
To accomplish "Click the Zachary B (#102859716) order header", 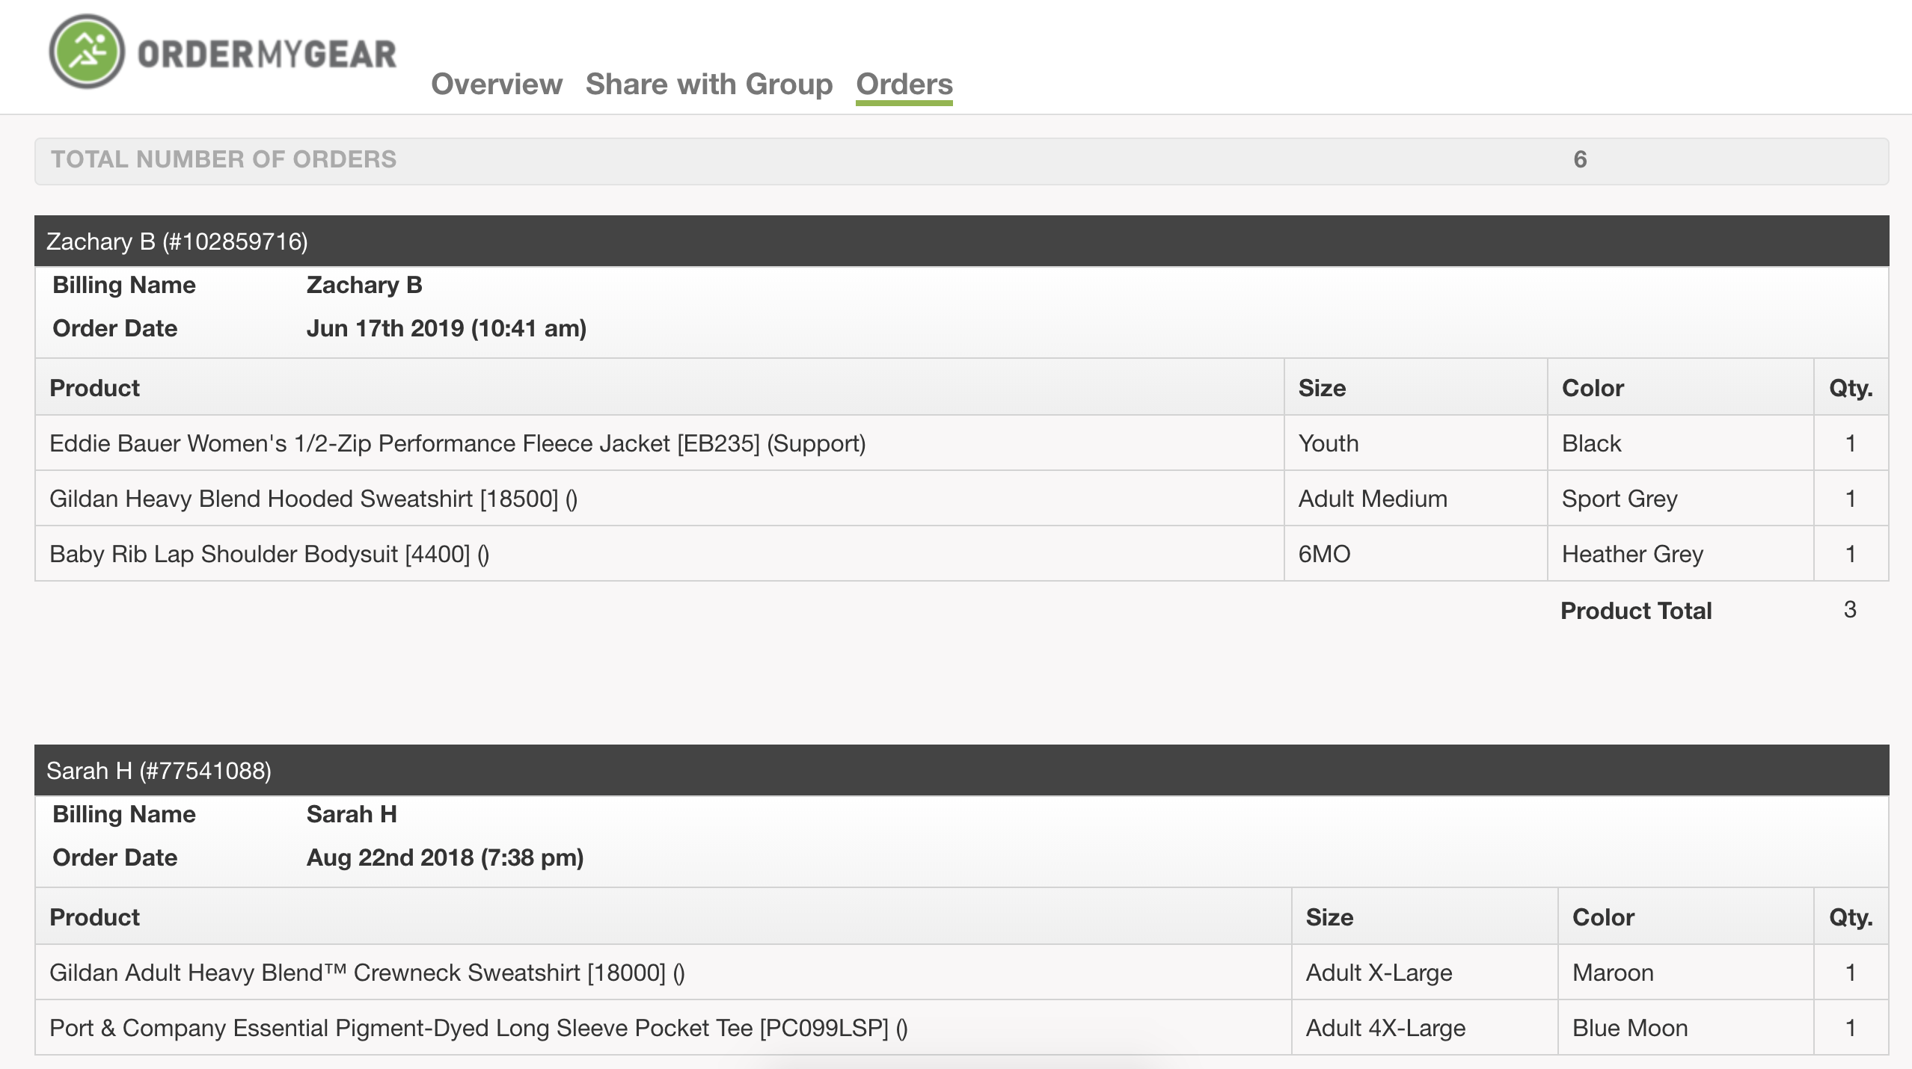I will tap(961, 241).
